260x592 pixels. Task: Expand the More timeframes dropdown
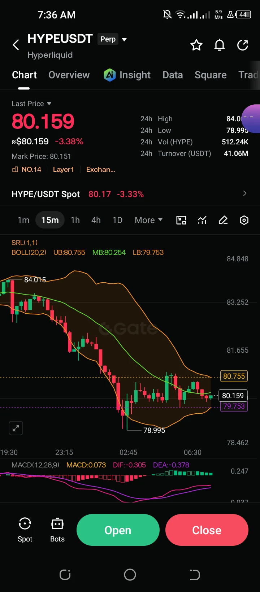point(149,220)
